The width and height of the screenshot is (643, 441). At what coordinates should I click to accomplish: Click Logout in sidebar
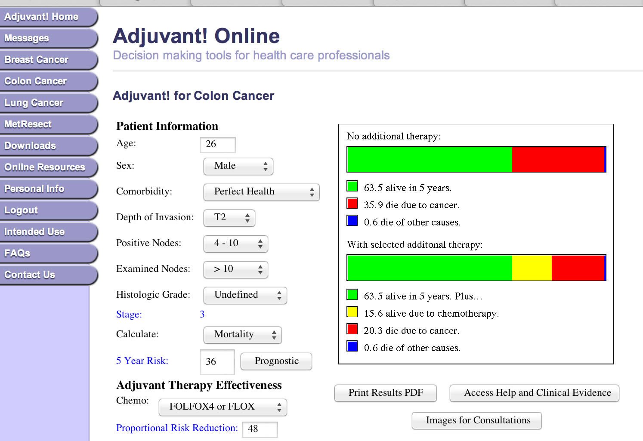[x=49, y=210]
